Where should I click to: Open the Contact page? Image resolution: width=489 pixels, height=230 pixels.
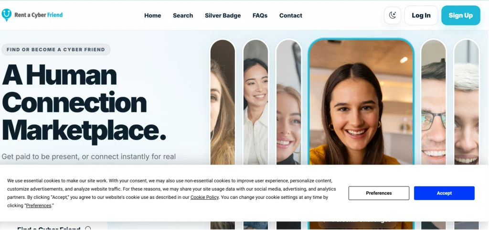pos(291,16)
